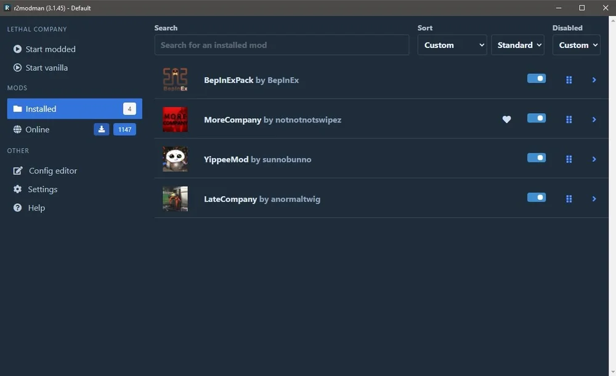Viewport: 616px width, 376px height.
Task: Click the Installed folder icon
Action: point(17,109)
